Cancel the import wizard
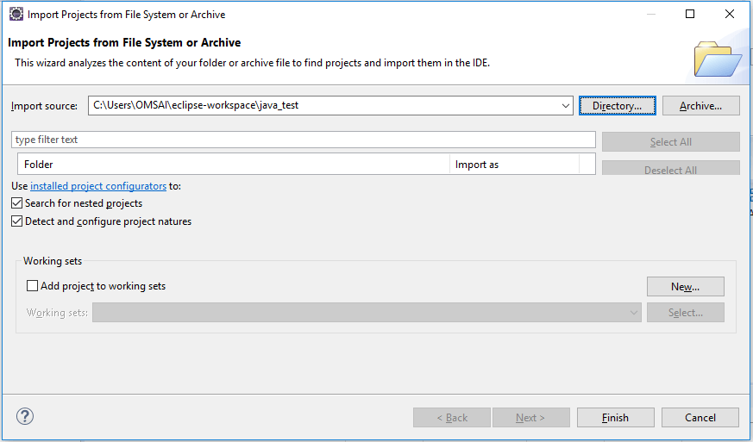 point(700,418)
